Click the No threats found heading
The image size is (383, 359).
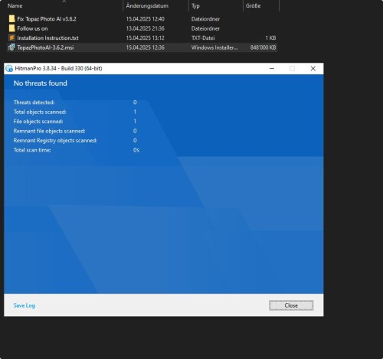41,83
